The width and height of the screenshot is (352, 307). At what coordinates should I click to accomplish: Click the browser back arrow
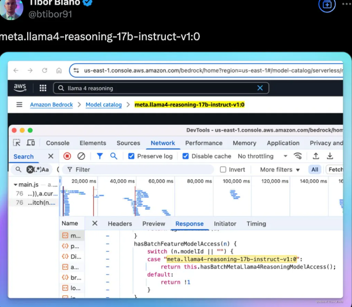(x=16, y=71)
